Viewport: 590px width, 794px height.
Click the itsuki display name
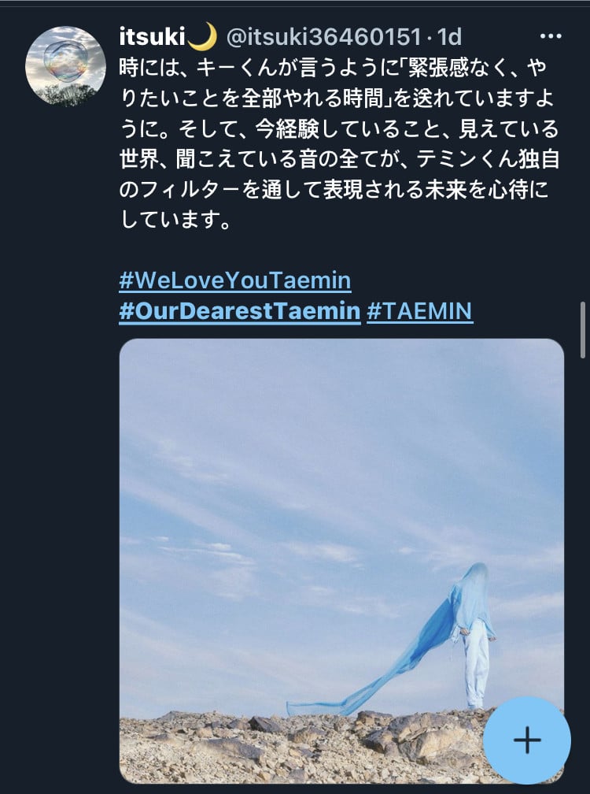(152, 36)
